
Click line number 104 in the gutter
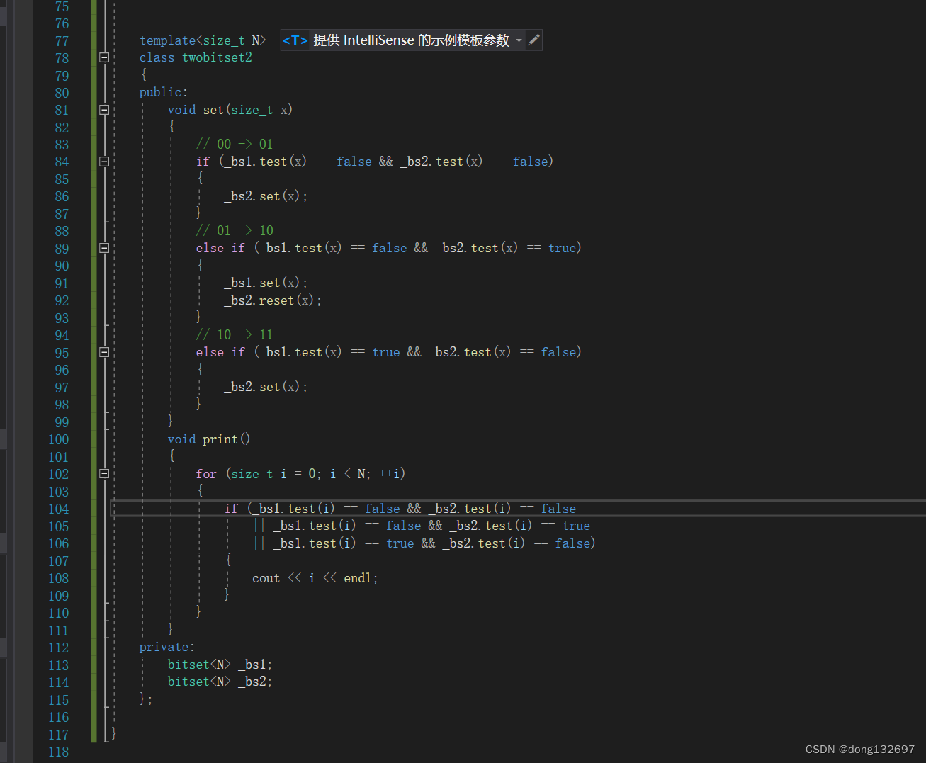pos(59,509)
